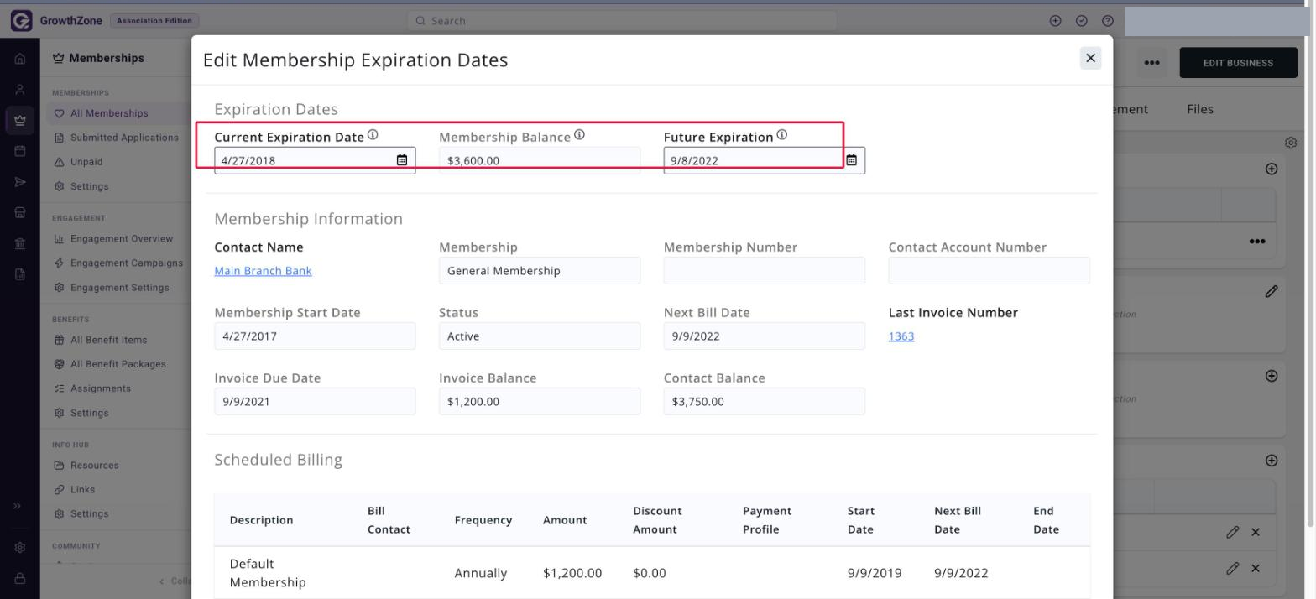Image resolution: width=1316 pixels, height=599 pixels.
Task: Click the Memberships sidebar header
Action: 98,58
